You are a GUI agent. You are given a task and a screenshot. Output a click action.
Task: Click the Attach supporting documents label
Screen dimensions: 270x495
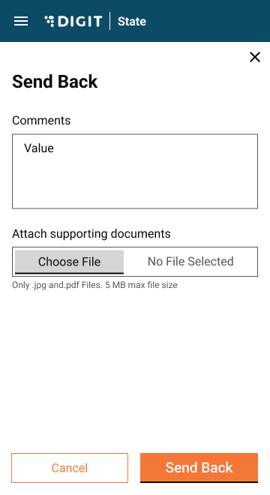[x=91, y=233]
